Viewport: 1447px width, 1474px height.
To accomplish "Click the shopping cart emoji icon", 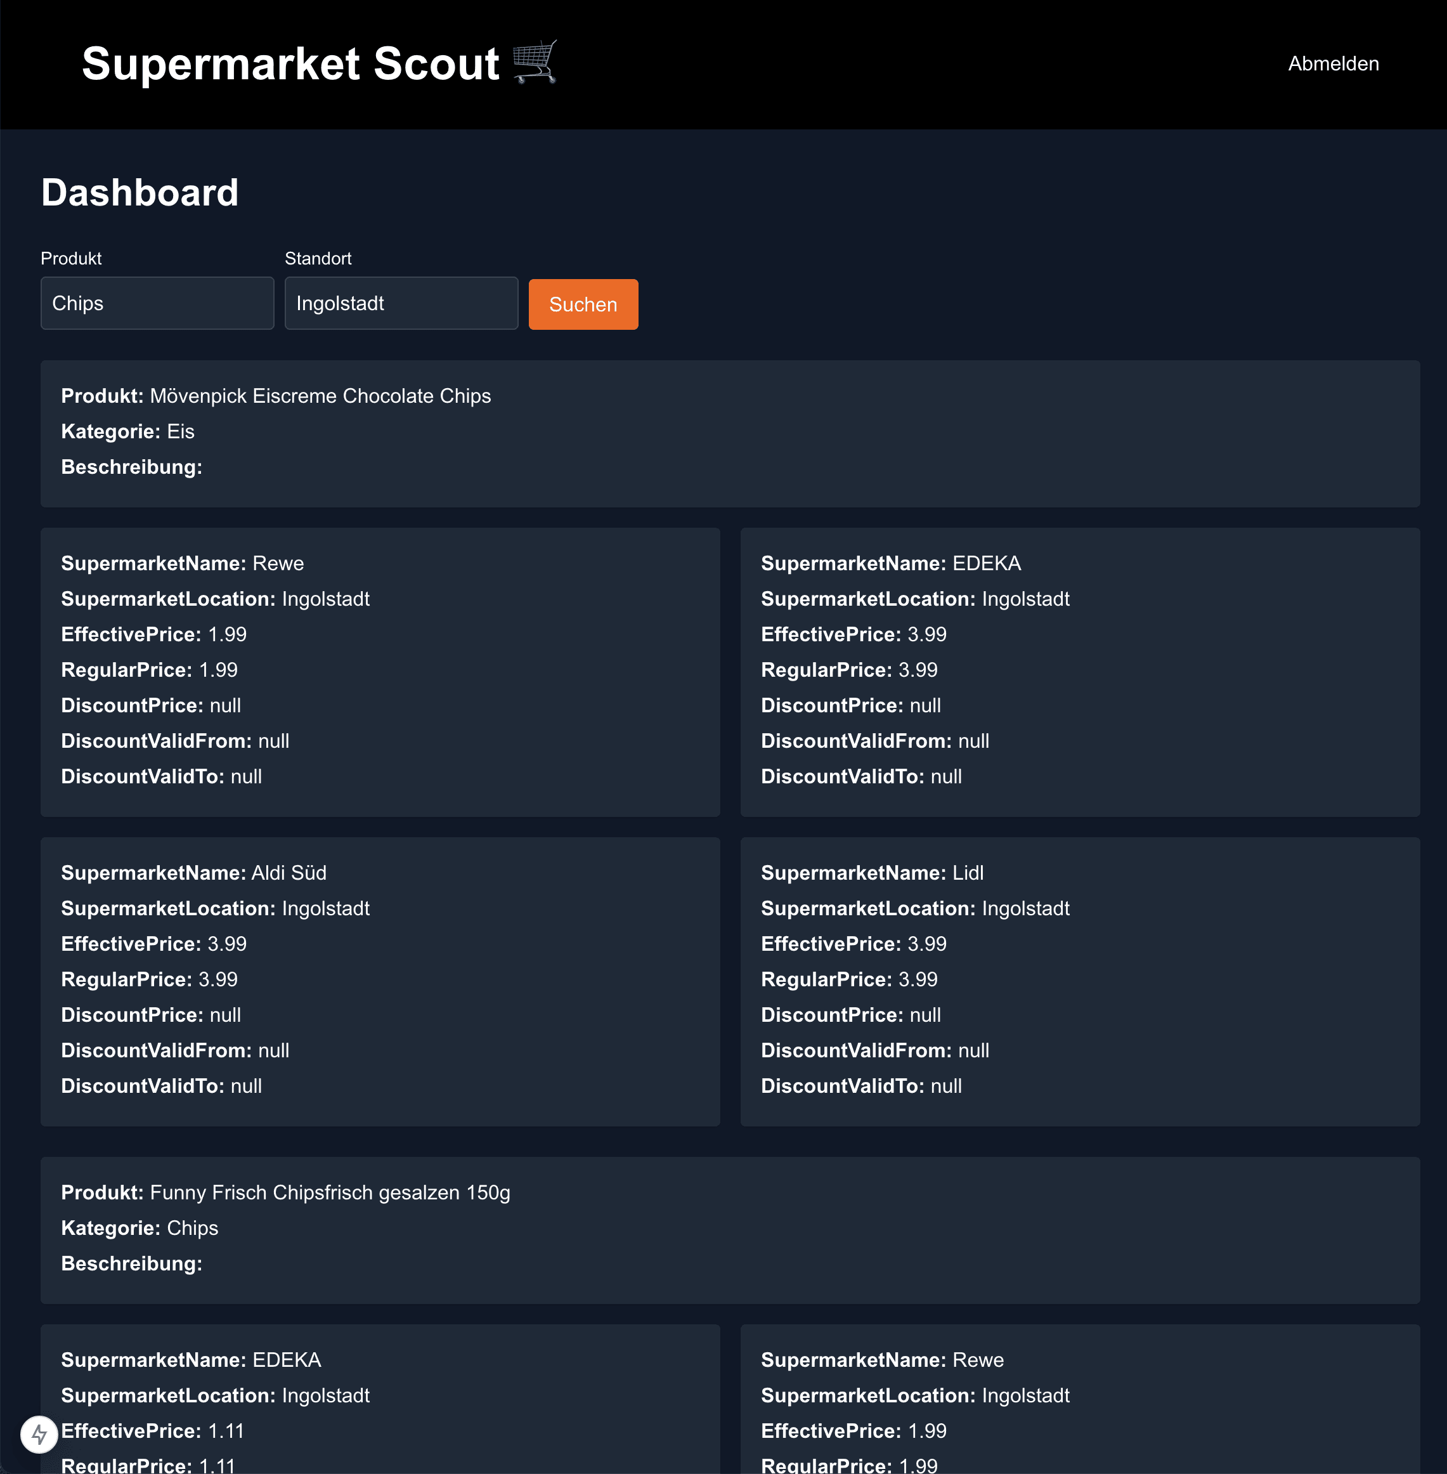I will coord(535,62).
